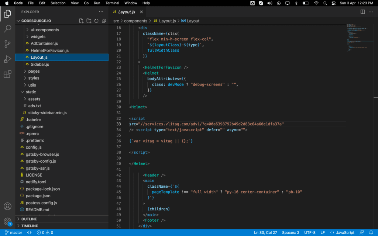Open the Terminal menu

click(112, 3)
